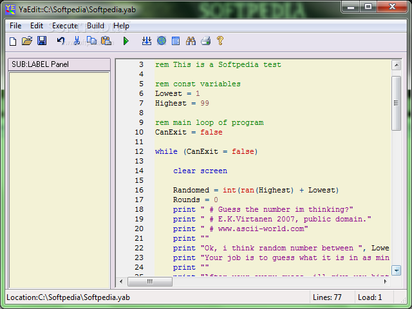Click line number 11 in the gutter
The height and width of the screenshot is (309, 412).
click(x=139, y=142)
